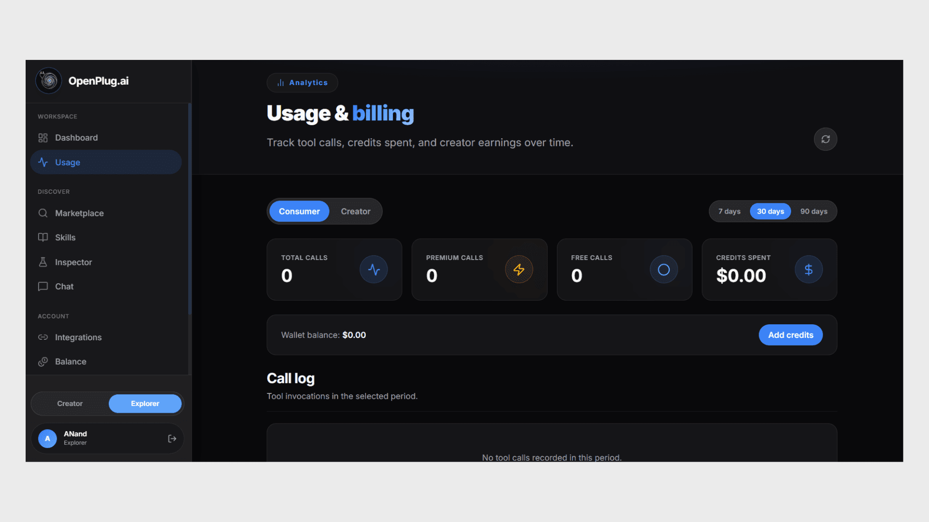Click the Dashboard grid icon
This screenshot has height=522, width=929.
(x=43, y=138)
